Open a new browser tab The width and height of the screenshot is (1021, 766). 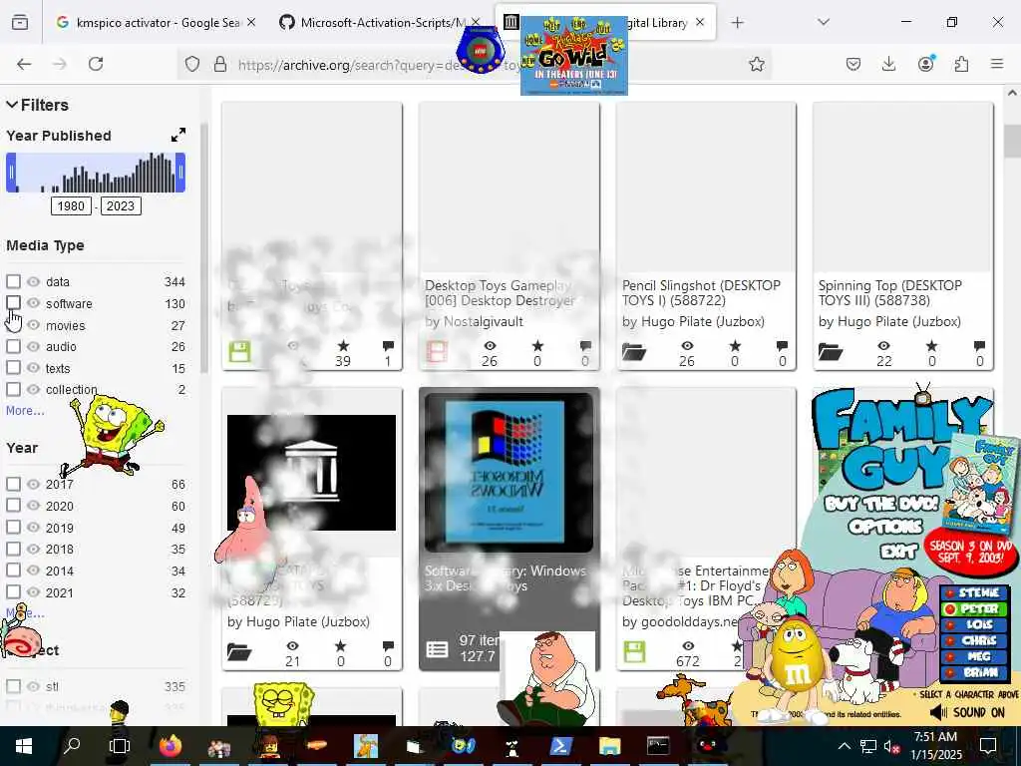pyautogui.click(x=737, y=23)
